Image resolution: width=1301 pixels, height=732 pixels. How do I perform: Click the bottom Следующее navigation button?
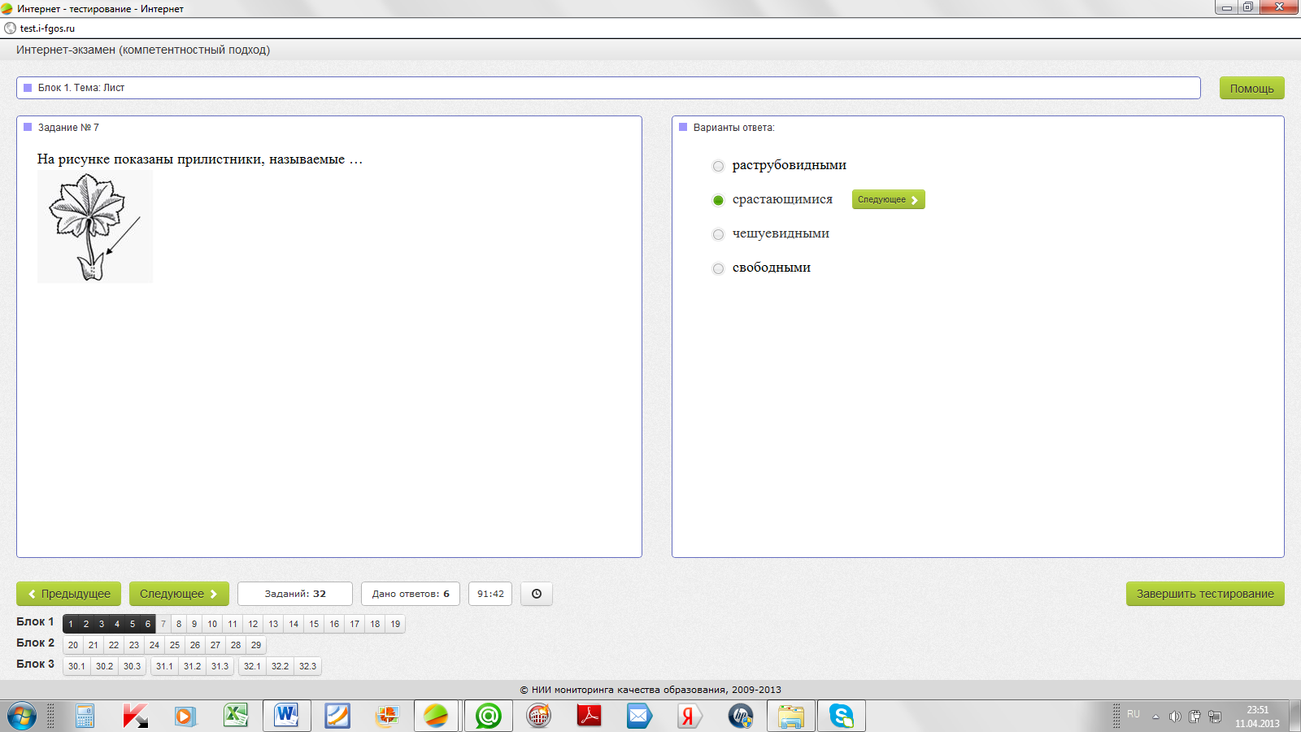179,594
